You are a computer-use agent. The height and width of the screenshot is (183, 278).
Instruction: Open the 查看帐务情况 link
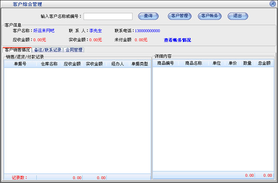click(177, 40)
